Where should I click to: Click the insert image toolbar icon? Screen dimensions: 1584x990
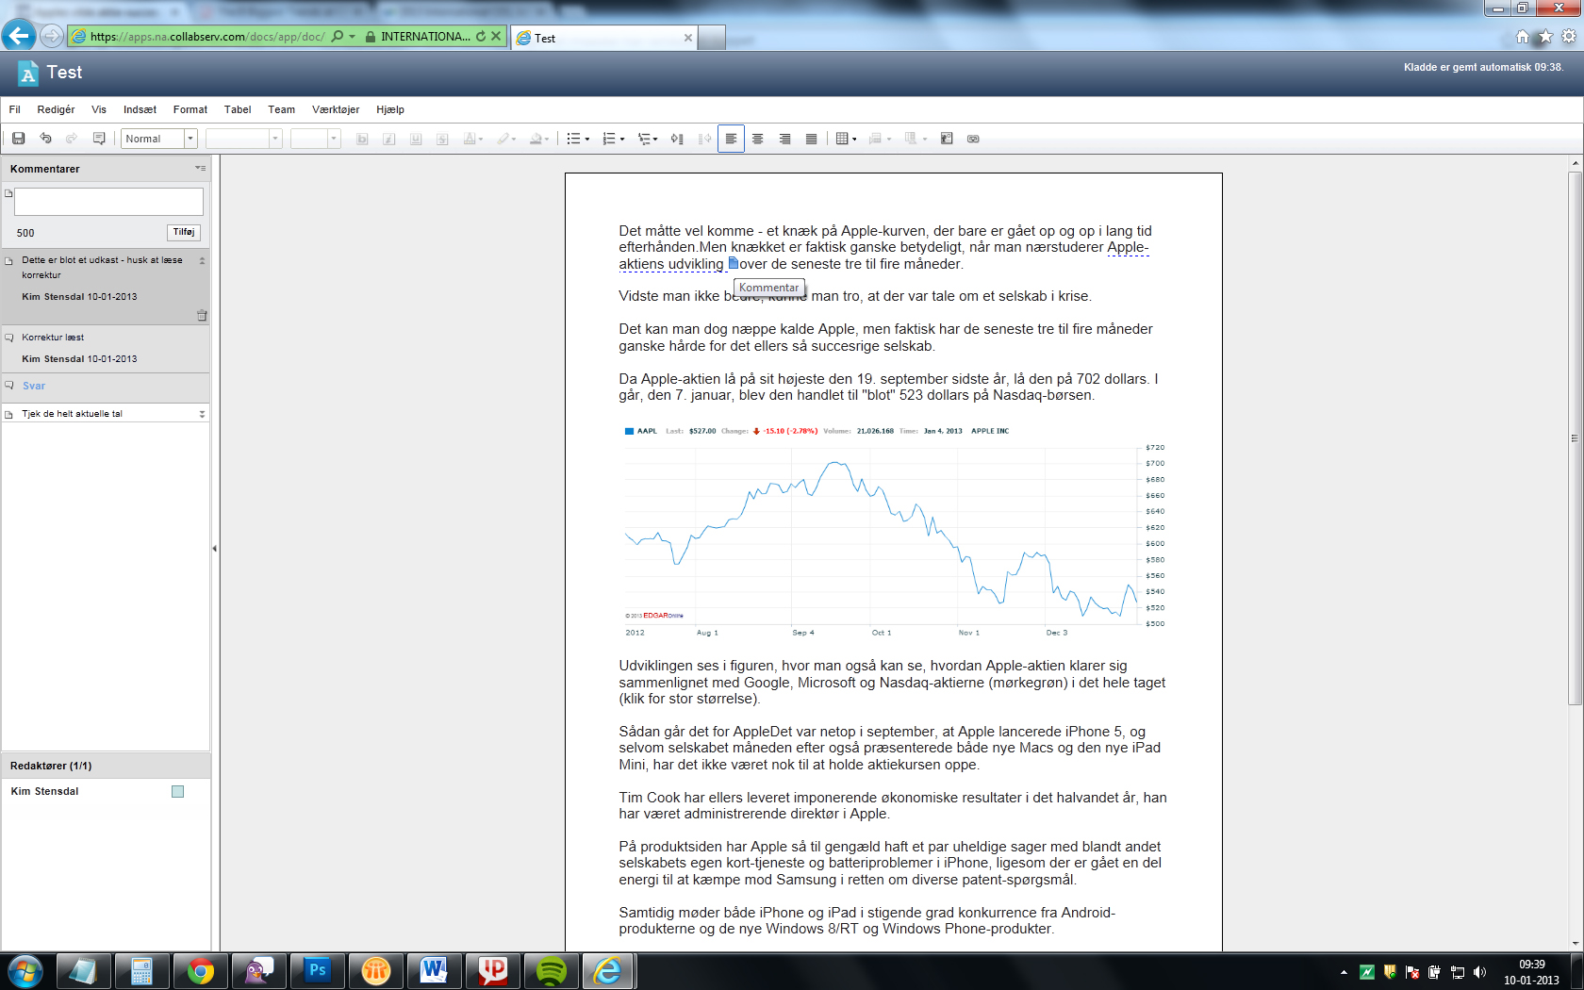[x=947, y=139]
